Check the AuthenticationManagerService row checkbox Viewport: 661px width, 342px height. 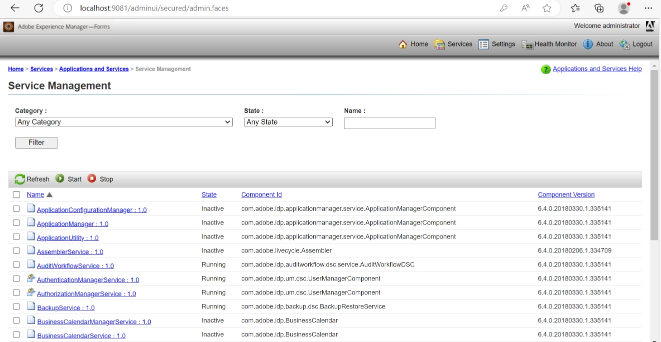pyautogui.click(x=17, y=278)
